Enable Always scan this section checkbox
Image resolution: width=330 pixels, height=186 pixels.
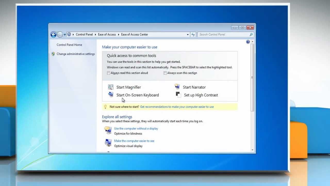pyautogui.click(x=165, y=73)
